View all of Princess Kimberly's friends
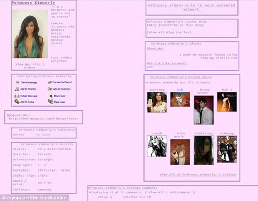The width and height of the screenshot is (258, 201). 198,174
